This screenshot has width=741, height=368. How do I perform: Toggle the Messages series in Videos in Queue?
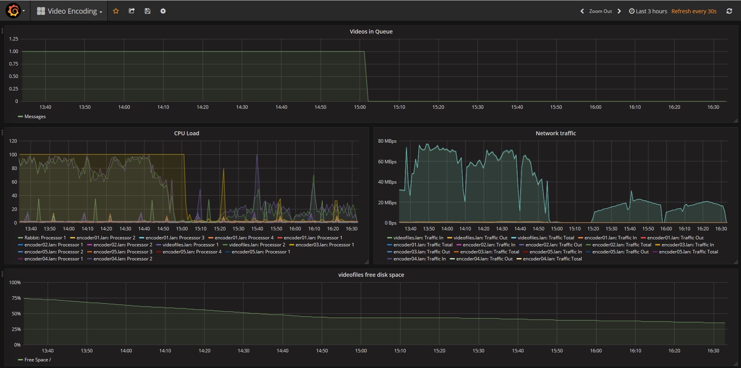35,116
